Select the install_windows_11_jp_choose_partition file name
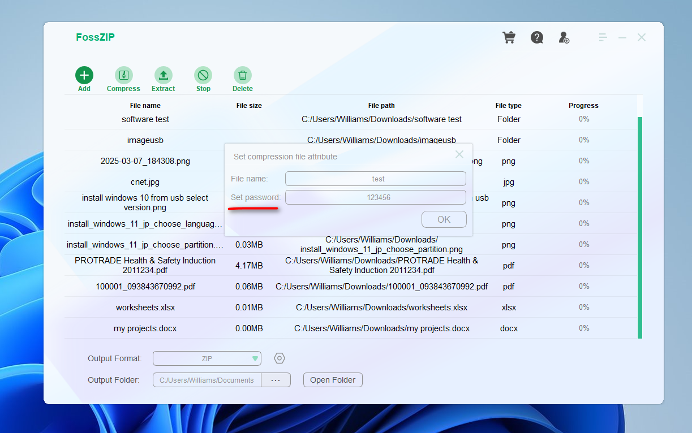 tap(145, 245)
